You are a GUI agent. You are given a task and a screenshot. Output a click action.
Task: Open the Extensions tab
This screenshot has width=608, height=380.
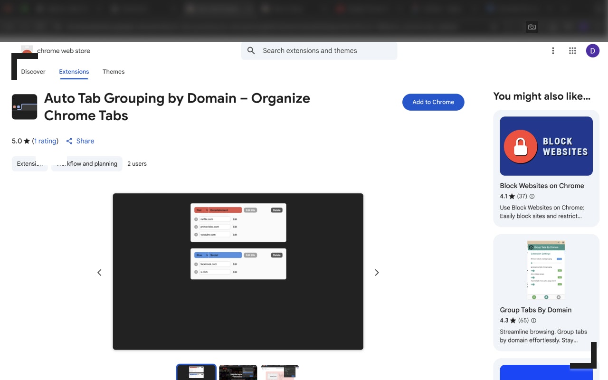coord(74,72)
